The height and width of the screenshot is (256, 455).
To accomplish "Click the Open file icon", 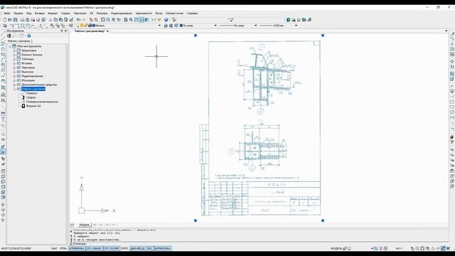I will click(x=10, y=20).
